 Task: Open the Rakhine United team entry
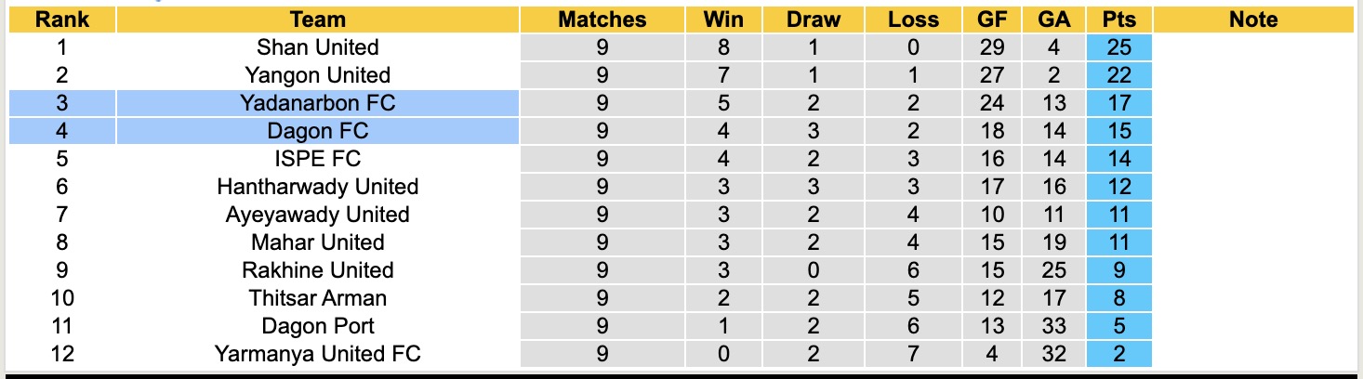317,270
